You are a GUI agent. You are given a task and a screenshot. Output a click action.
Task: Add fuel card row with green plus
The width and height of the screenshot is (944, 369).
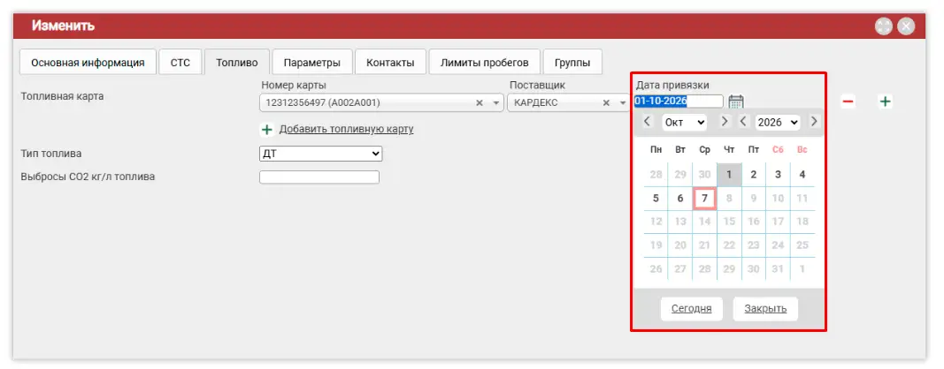[885, 102]
